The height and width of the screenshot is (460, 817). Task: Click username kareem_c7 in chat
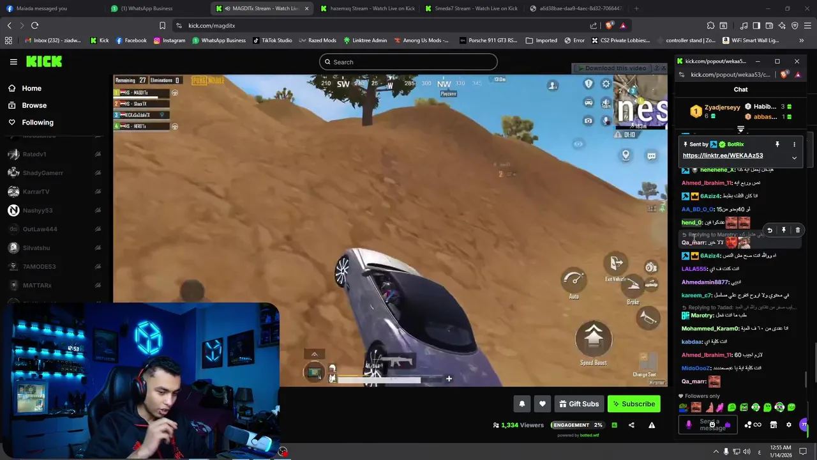pos(696,295)
